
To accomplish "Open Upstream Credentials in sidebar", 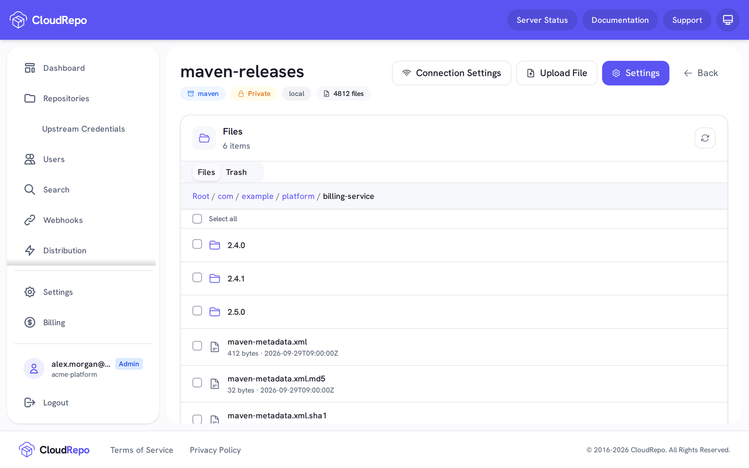I will click(x=83, y=129).
